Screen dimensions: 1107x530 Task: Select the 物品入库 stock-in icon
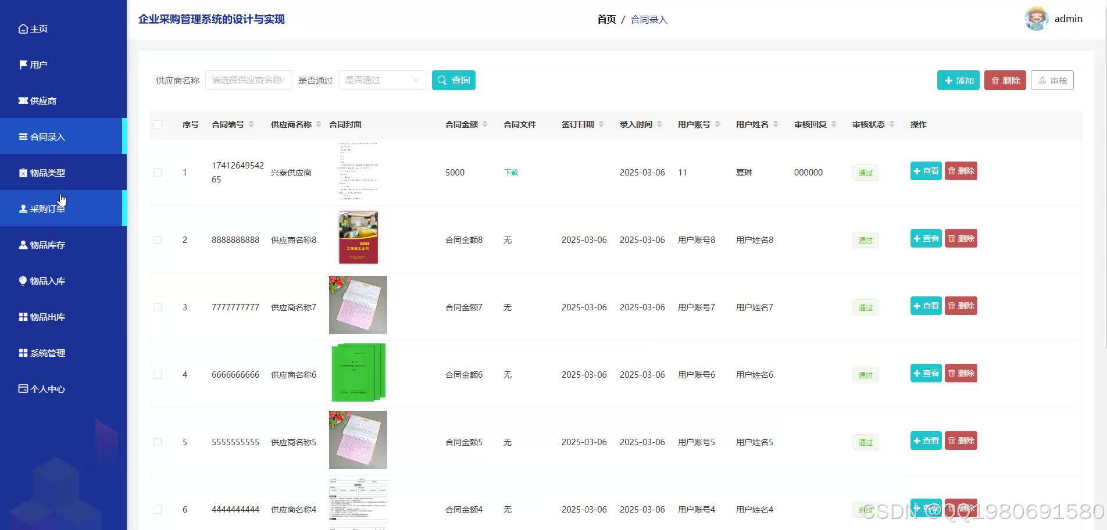tap(22, 280)
